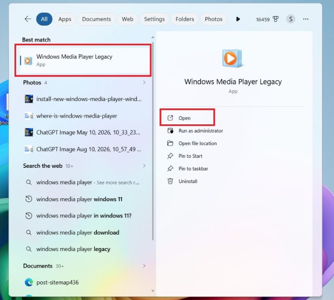
Task: Choose Open file location
Action: pos(233,143)
